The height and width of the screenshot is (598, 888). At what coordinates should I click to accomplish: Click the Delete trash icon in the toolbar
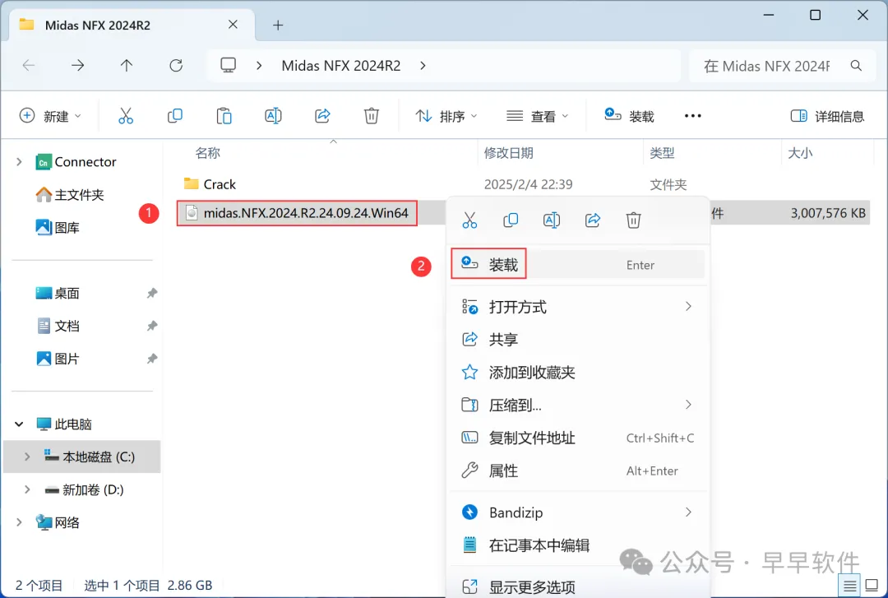click(x=372, y=116)
